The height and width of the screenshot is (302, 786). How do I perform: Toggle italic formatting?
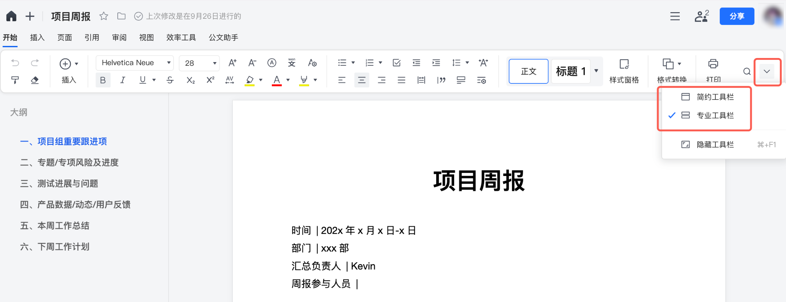point(123,80)
